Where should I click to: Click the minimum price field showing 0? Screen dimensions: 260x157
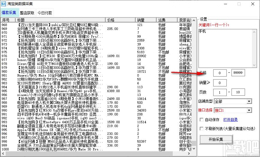pos(220,73)
